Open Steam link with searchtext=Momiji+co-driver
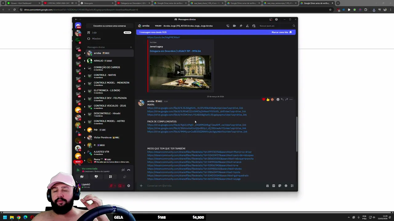The height and width of the screenshot is (221, 394). (x=199, y=152)
